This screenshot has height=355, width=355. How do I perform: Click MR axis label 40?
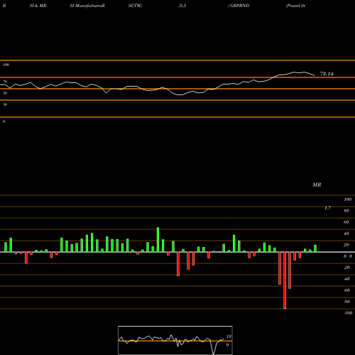346,234
